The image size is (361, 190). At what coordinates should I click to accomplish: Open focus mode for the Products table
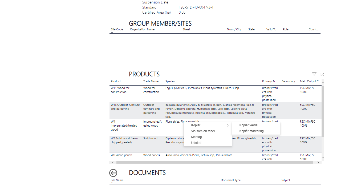click(322, 75)
